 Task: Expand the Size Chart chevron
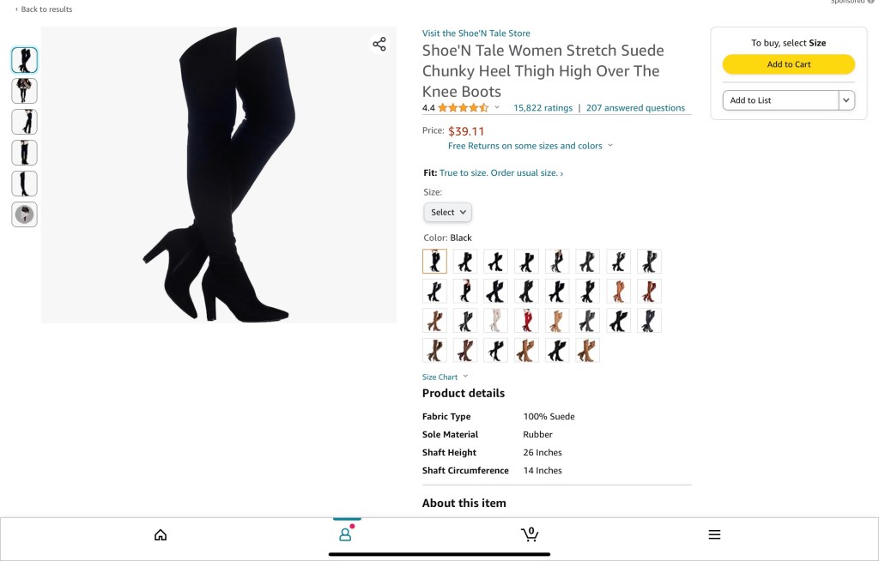pyautogui.click(x=465, y=377)
